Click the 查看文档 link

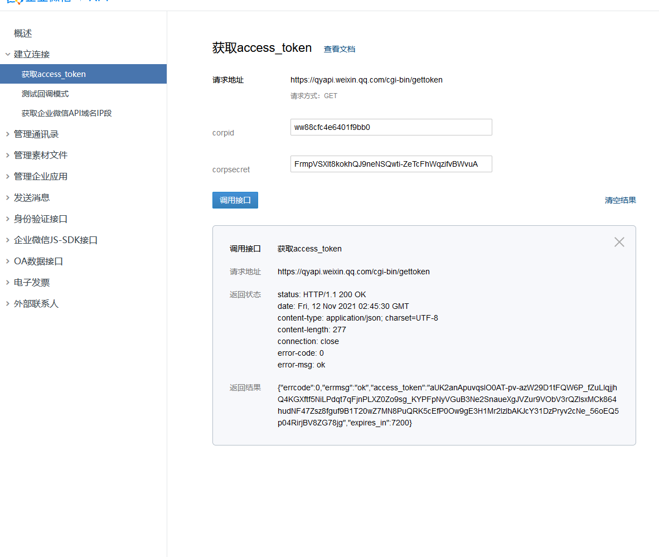339,49
